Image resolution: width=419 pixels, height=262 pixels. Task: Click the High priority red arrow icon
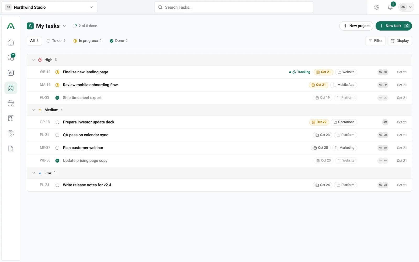(40, 60)
